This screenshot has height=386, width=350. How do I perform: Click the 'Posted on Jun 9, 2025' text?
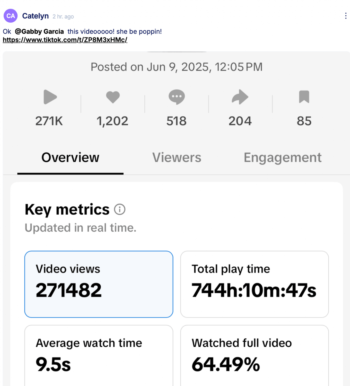177,67
